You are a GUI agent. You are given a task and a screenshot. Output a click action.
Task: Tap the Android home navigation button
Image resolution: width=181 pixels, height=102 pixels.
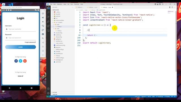pos(20,88)
